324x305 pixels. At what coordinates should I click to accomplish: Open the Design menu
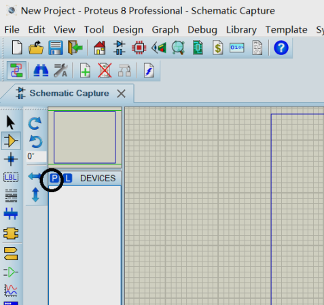point(128,30)
